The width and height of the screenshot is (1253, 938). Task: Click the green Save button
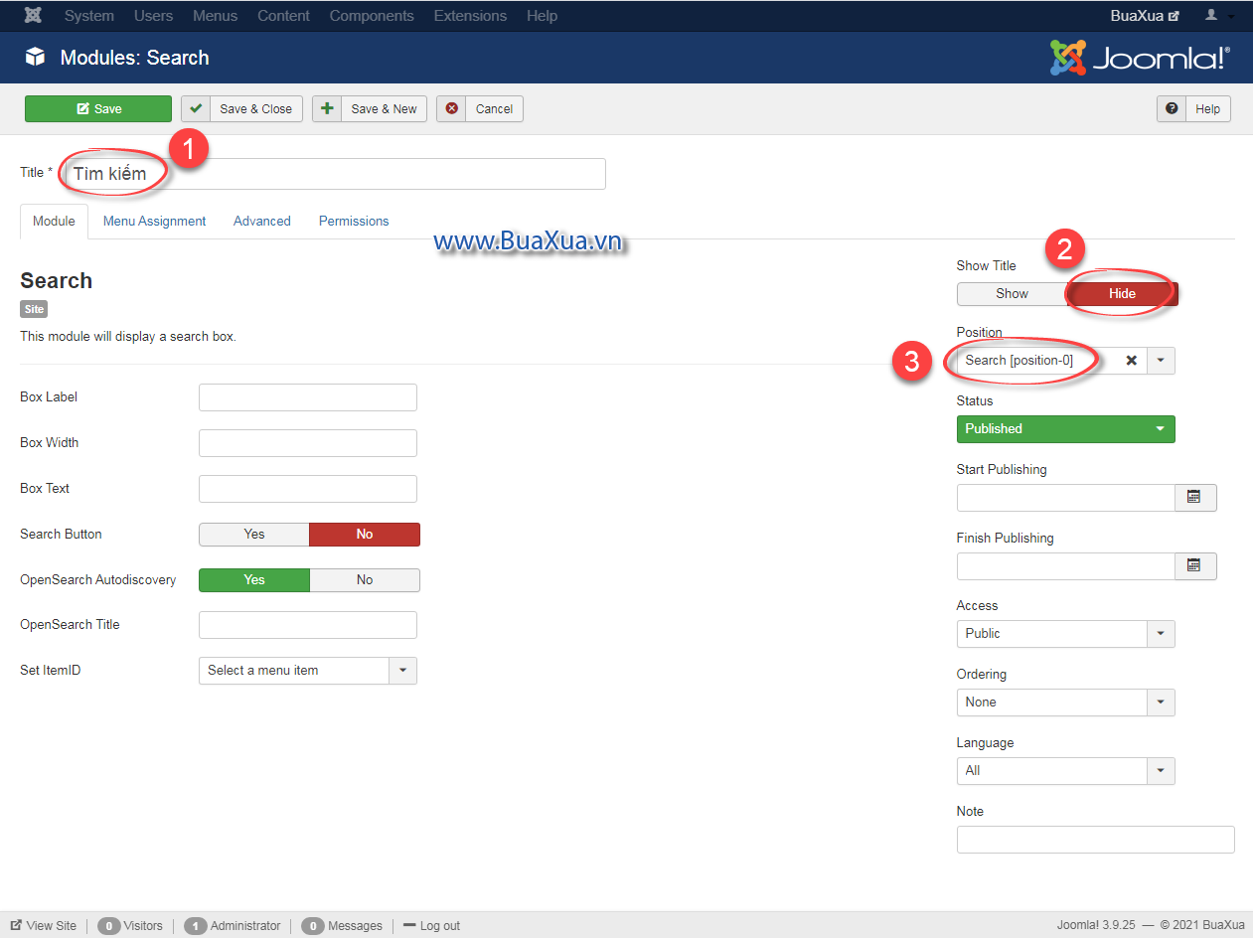(x=98, y=109)
